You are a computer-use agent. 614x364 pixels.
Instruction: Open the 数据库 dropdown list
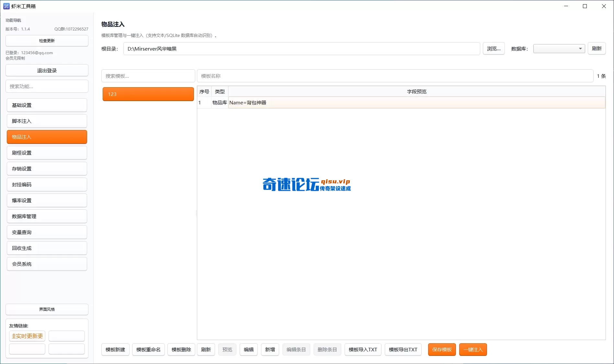point(559,49)
